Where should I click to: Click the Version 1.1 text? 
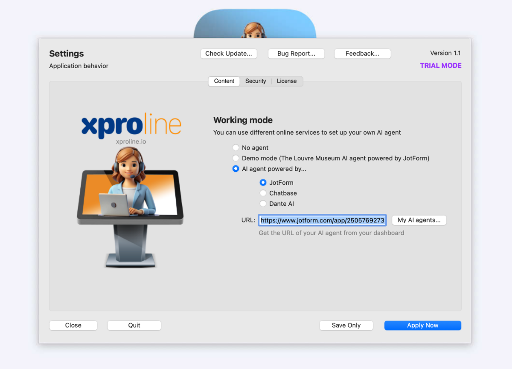(445, 53)
